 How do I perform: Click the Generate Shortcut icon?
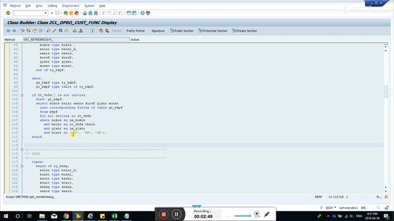tap(134, 13)
